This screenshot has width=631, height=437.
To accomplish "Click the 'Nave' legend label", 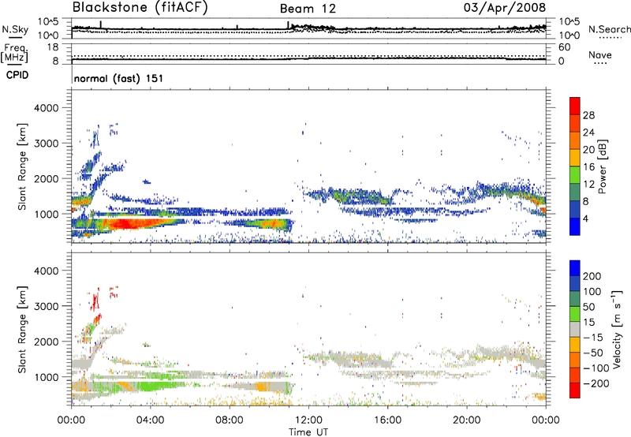I will tap(600, 54).
